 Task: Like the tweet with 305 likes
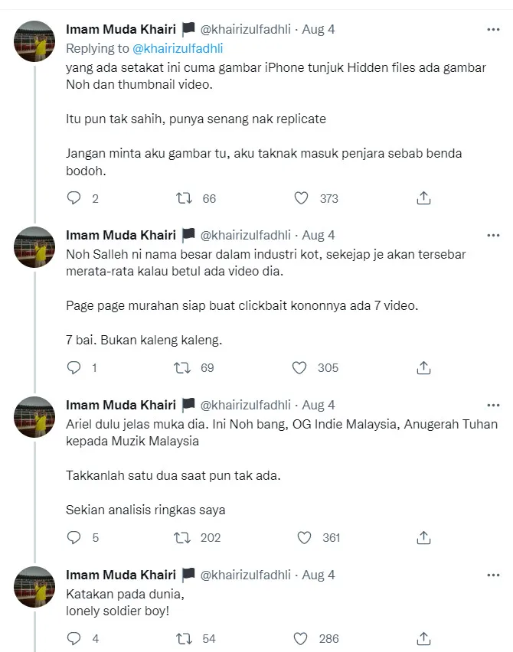coord(299,368)
